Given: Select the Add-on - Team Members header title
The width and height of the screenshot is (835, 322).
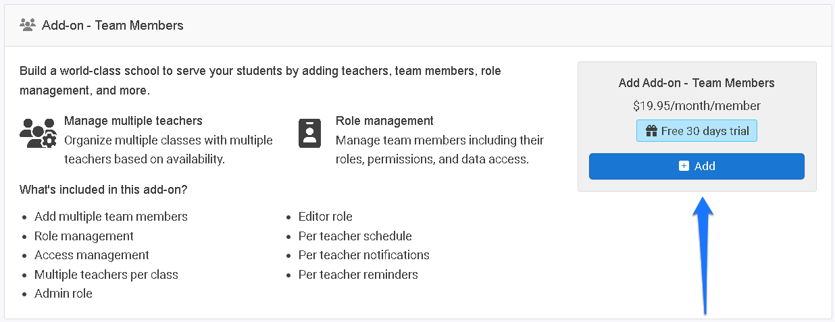Looking at the screenshot, I should coord(113,26).
